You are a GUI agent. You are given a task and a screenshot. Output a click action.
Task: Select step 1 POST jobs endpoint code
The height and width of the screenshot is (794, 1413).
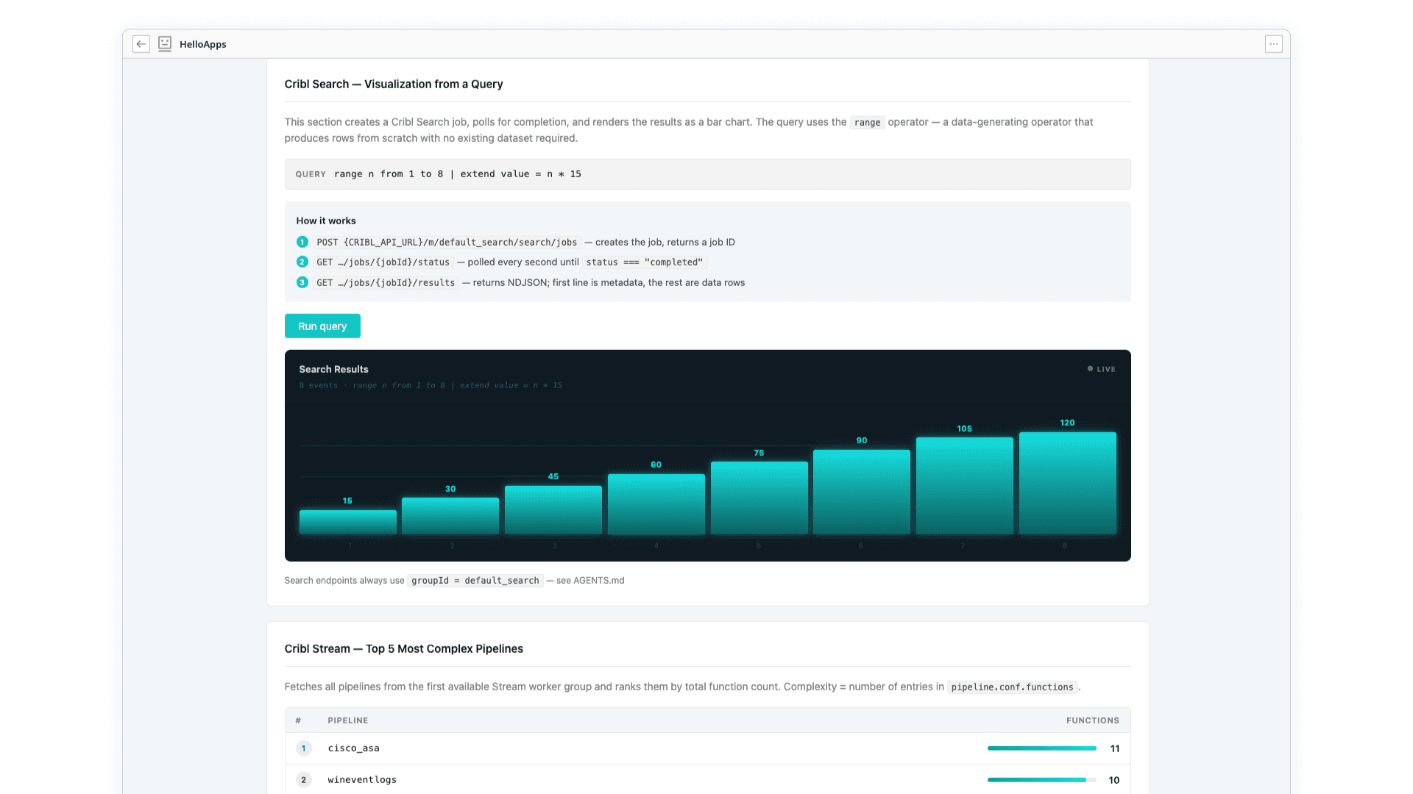coord(447,242)
